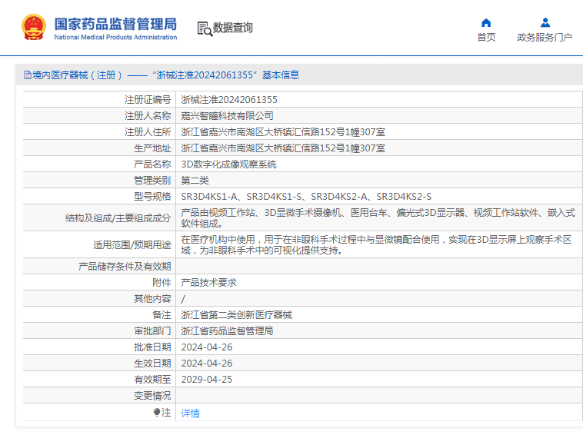Viewport: 583px width, 435px height.
Task: Click the 注册人名称 label
Action: tap(148, 116)
